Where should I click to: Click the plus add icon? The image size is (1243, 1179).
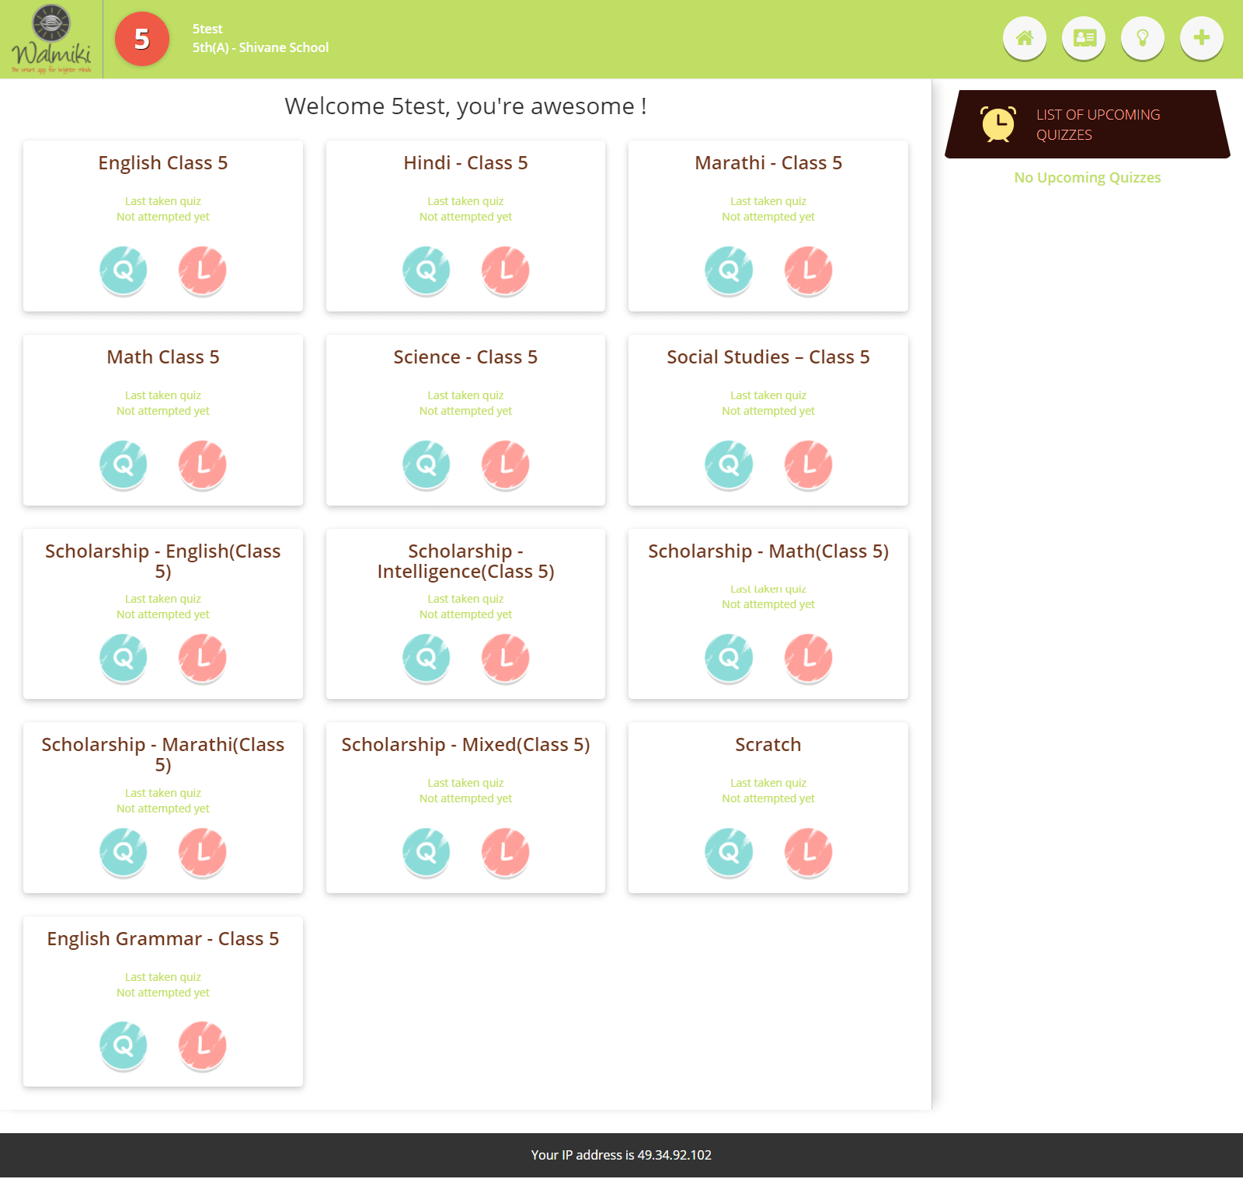[1202, 37]
